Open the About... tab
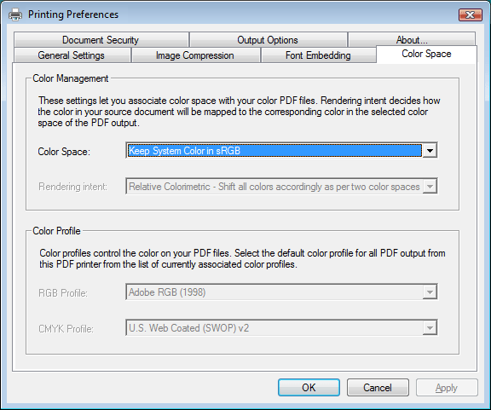 click(x=412, y=39)
